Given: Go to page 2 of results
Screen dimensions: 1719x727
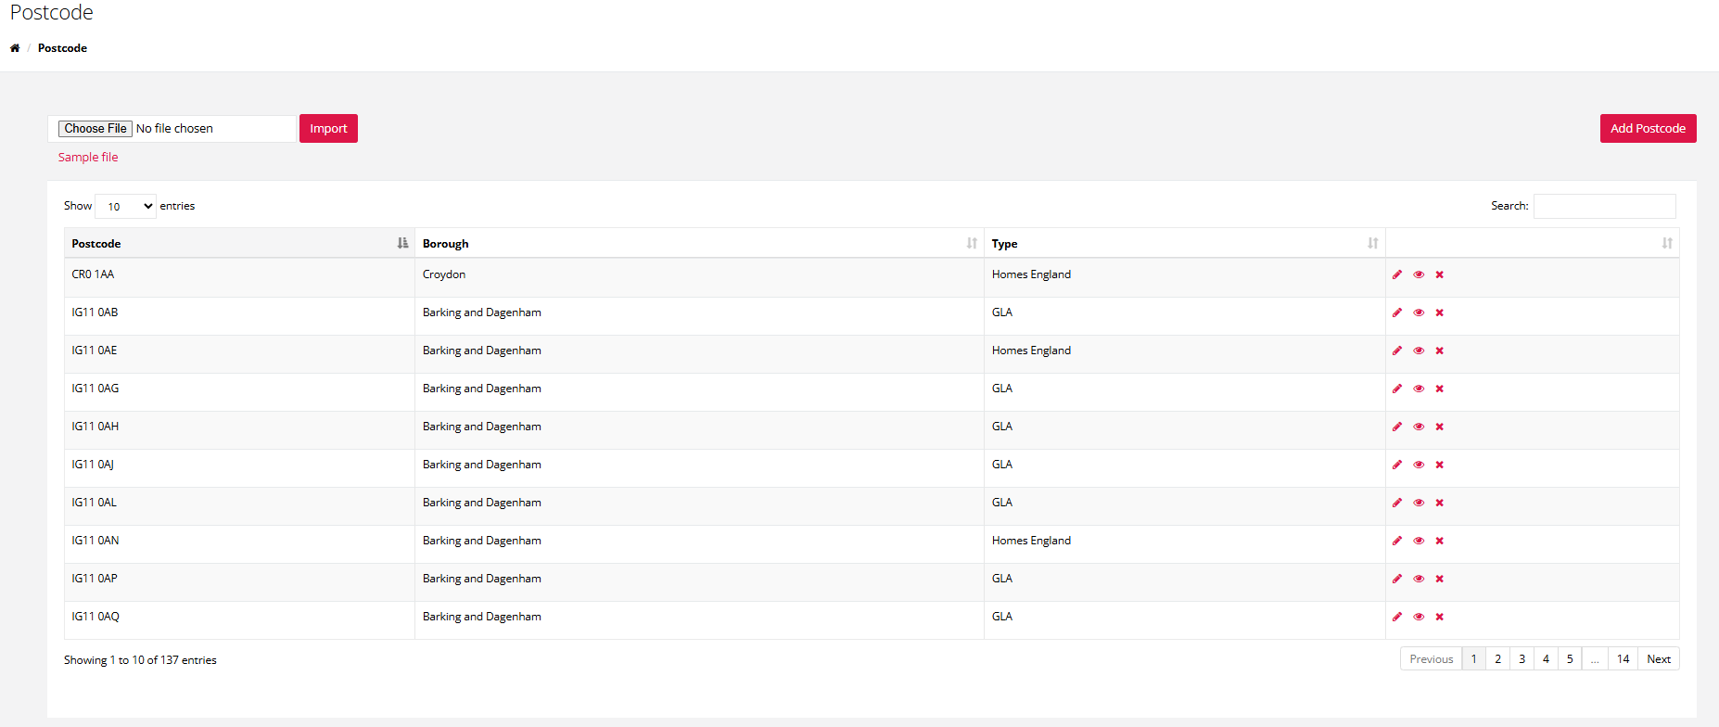Looking at the screenshot, I should tap(1497, 659).
